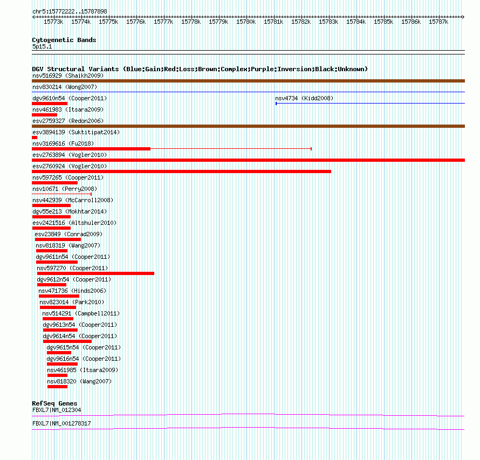
Task: Select the long red bar of esv2763894
Action: [x=248, y=160]
